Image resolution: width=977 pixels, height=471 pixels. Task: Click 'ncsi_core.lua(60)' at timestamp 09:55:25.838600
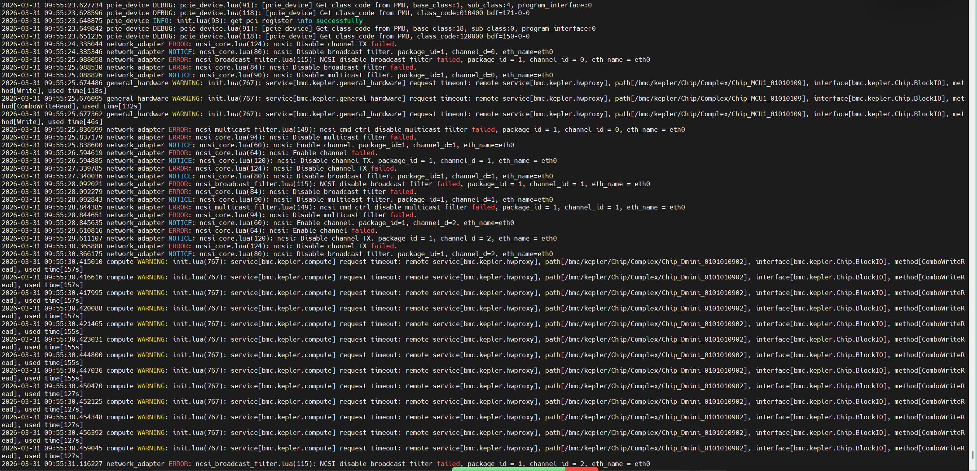[x=232, y=145]
